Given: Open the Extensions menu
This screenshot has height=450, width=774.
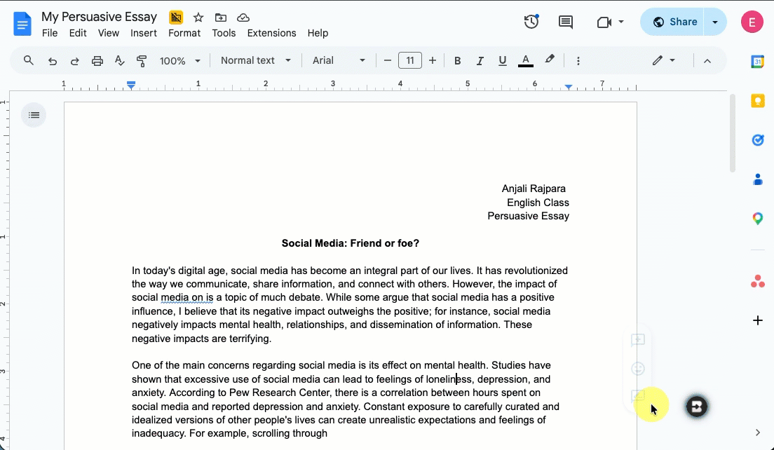Looking at the screenshot, I should click(x=271, y=33).
